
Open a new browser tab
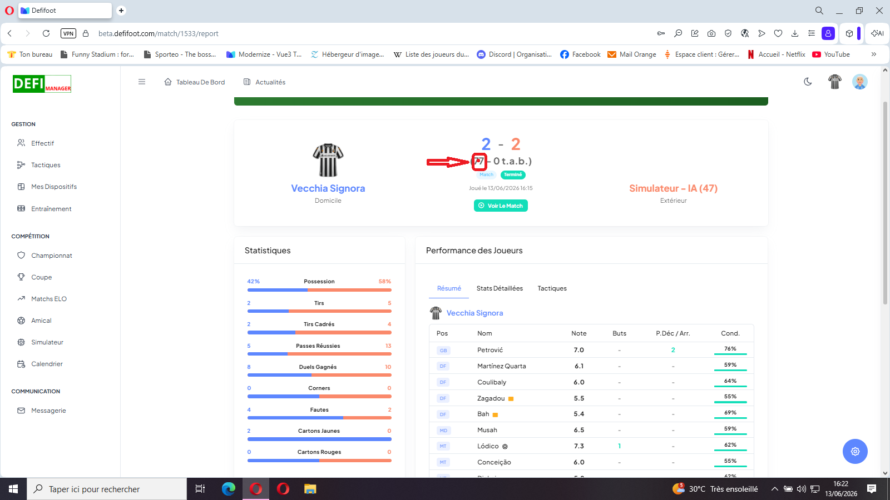121,11
